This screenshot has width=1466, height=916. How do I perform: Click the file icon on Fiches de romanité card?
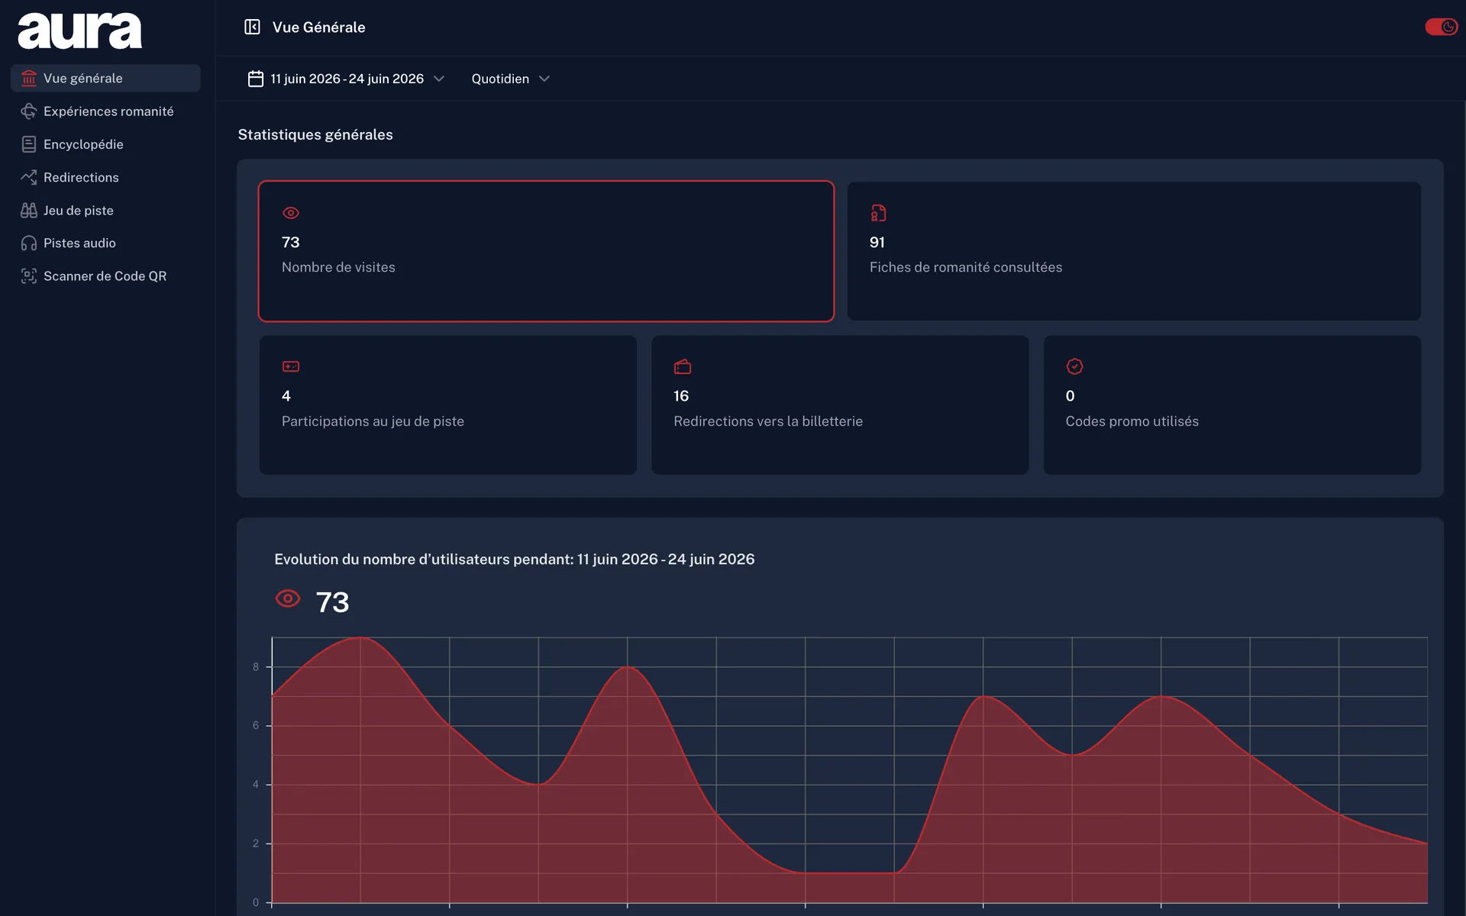(879, 213)
